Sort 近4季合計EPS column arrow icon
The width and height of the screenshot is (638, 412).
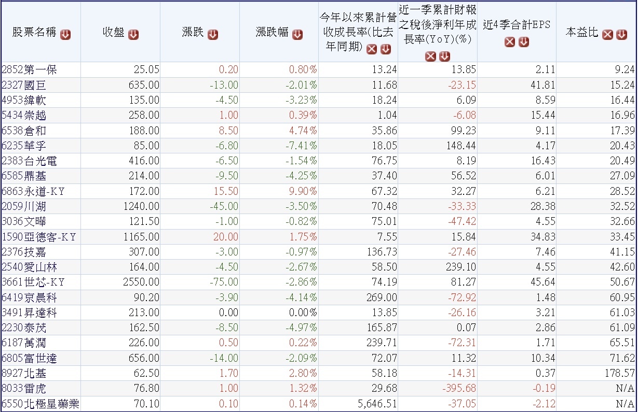point(524,42)
